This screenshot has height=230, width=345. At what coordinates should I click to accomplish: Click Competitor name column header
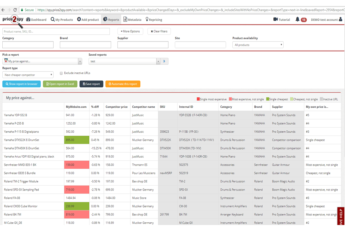click(143, 107)
